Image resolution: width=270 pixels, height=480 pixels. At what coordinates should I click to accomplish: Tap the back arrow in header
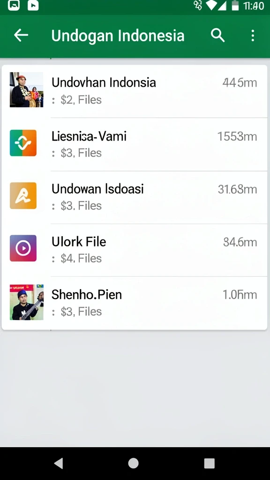21,36
